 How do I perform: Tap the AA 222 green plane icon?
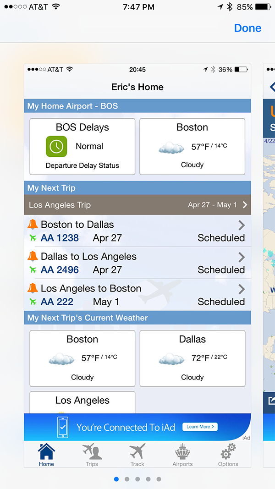(x=33, y=302)
